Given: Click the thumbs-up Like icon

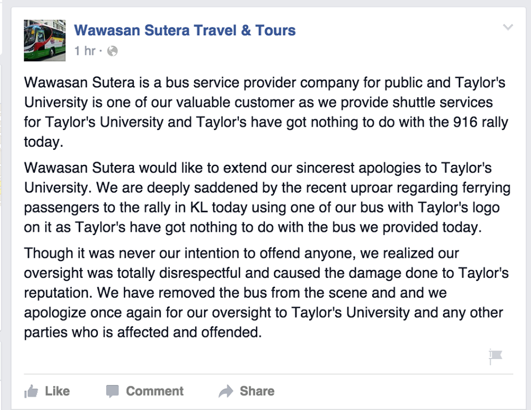Looking at the screenshot, I should [32, 392].
